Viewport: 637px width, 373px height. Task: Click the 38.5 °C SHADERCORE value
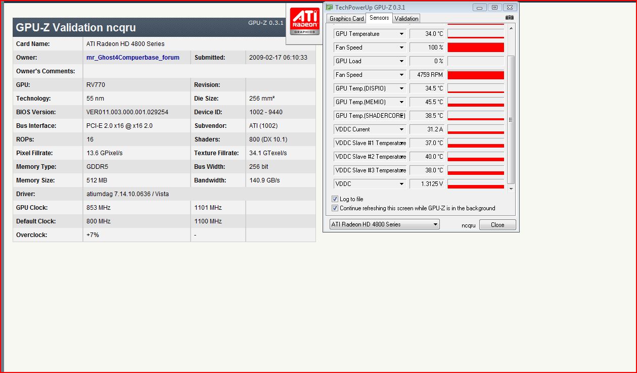[x=427, y=116]
